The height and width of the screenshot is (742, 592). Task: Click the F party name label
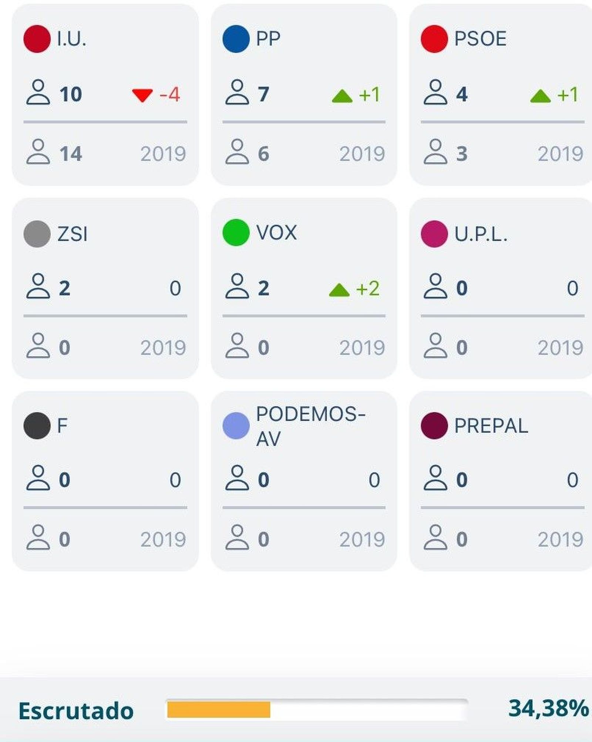pos(62,426)
